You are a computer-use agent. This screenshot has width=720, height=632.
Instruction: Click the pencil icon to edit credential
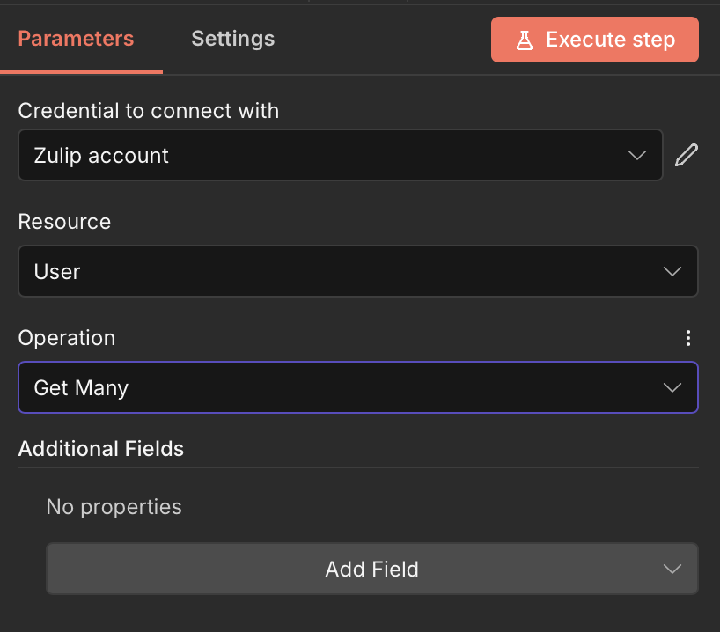(x=687, y=155)
